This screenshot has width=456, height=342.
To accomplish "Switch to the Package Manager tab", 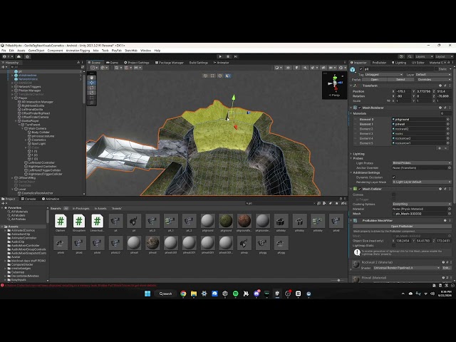I will tap(170, 63).
